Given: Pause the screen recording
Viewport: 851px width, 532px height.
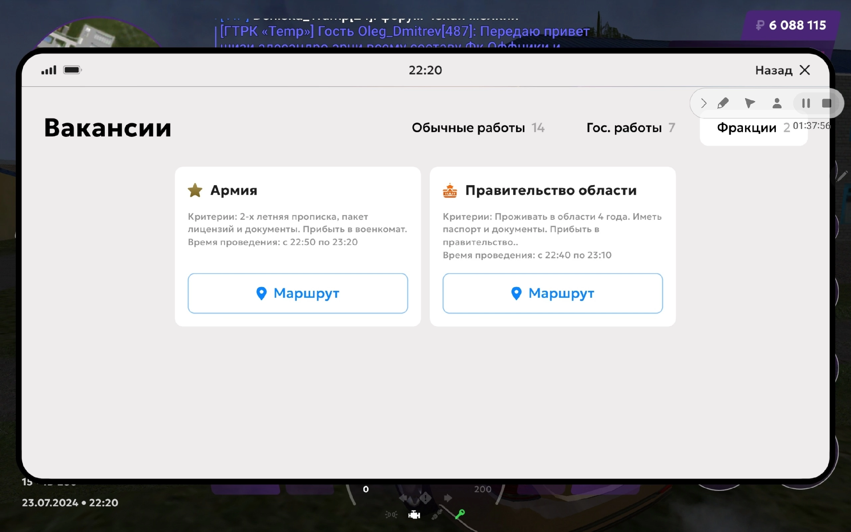Looking at the screenshot, I should (806, 103).
